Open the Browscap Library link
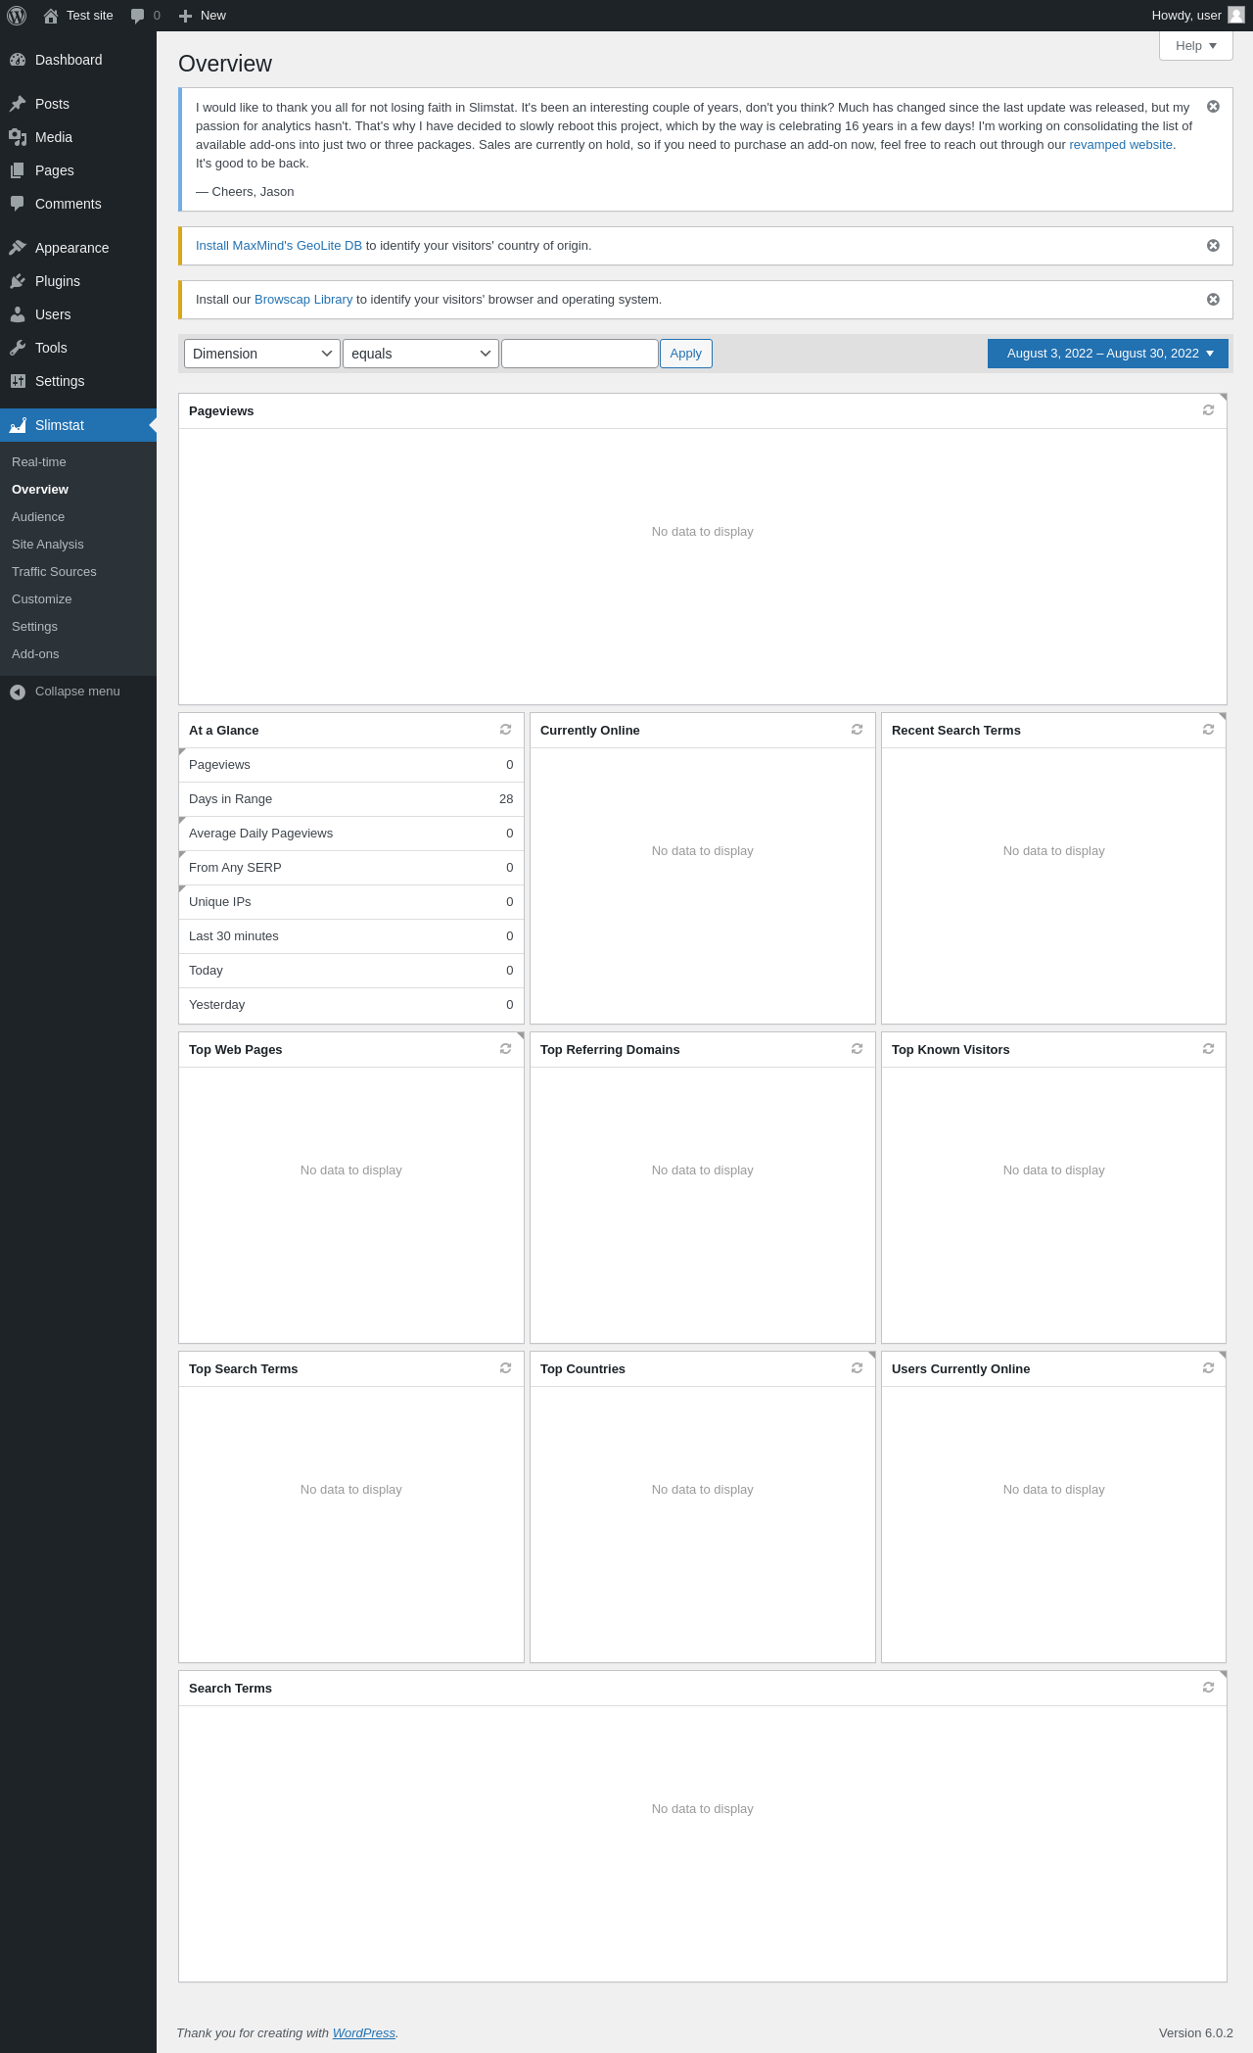 303,300
